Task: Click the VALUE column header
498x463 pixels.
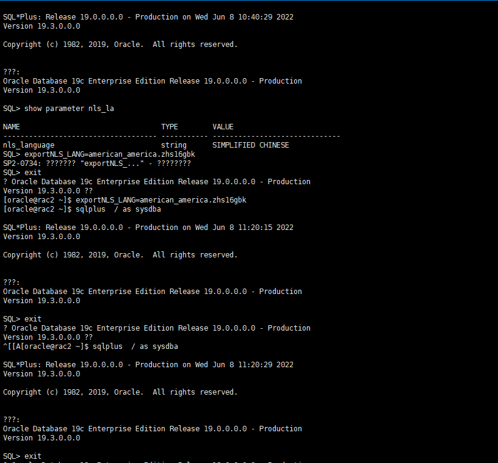Action: point(223,127)
